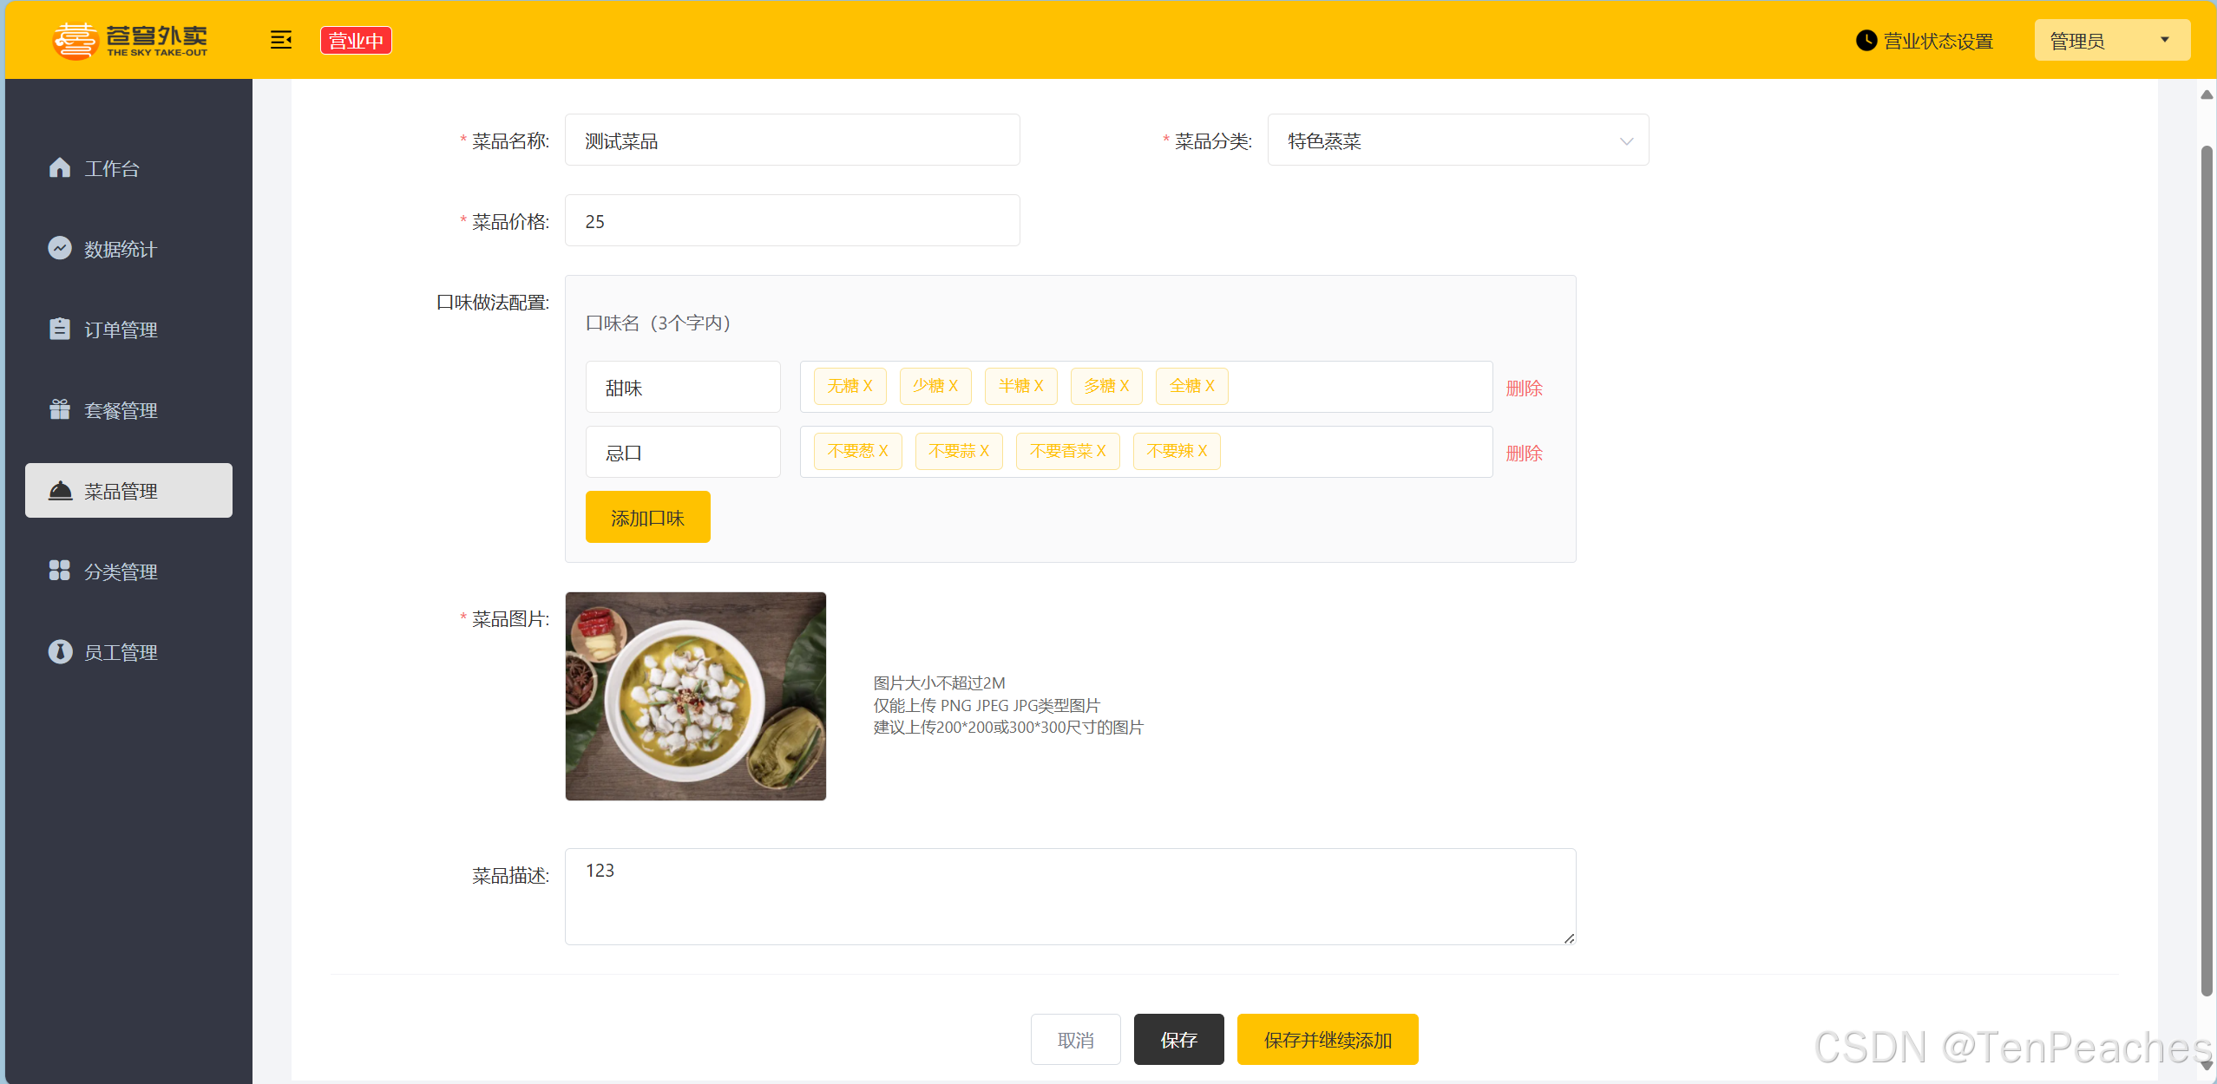Remove the 多糖 flavor tag
This screenshot has width=2217, height=1084.
coord(1125,386)
